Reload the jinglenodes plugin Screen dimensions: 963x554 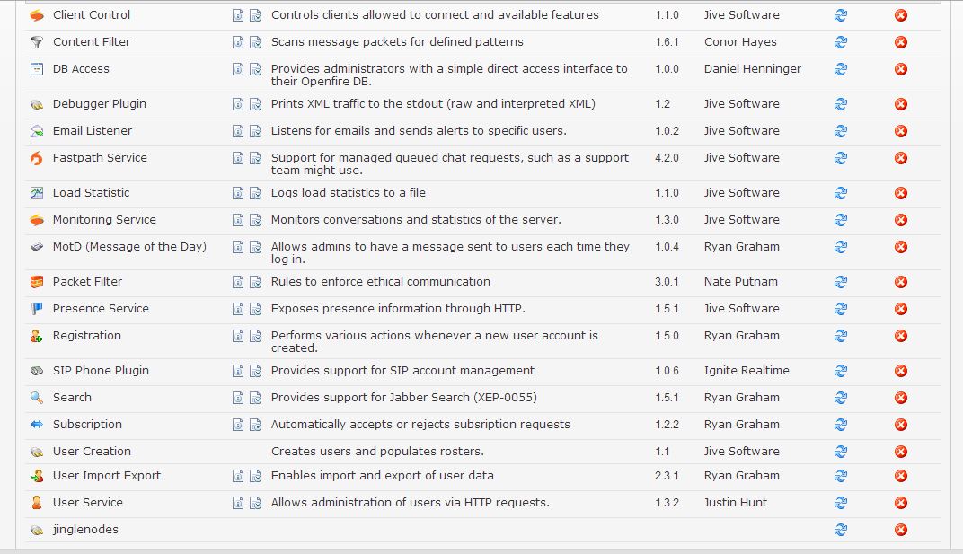841,531
